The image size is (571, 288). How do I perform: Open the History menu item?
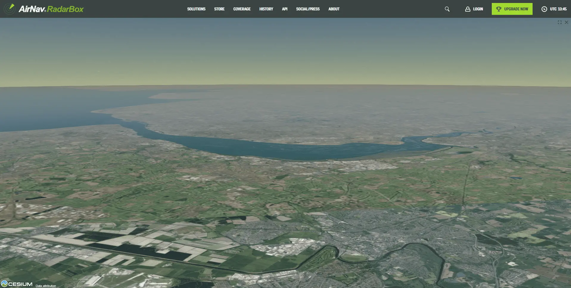(x=266, y=9)
